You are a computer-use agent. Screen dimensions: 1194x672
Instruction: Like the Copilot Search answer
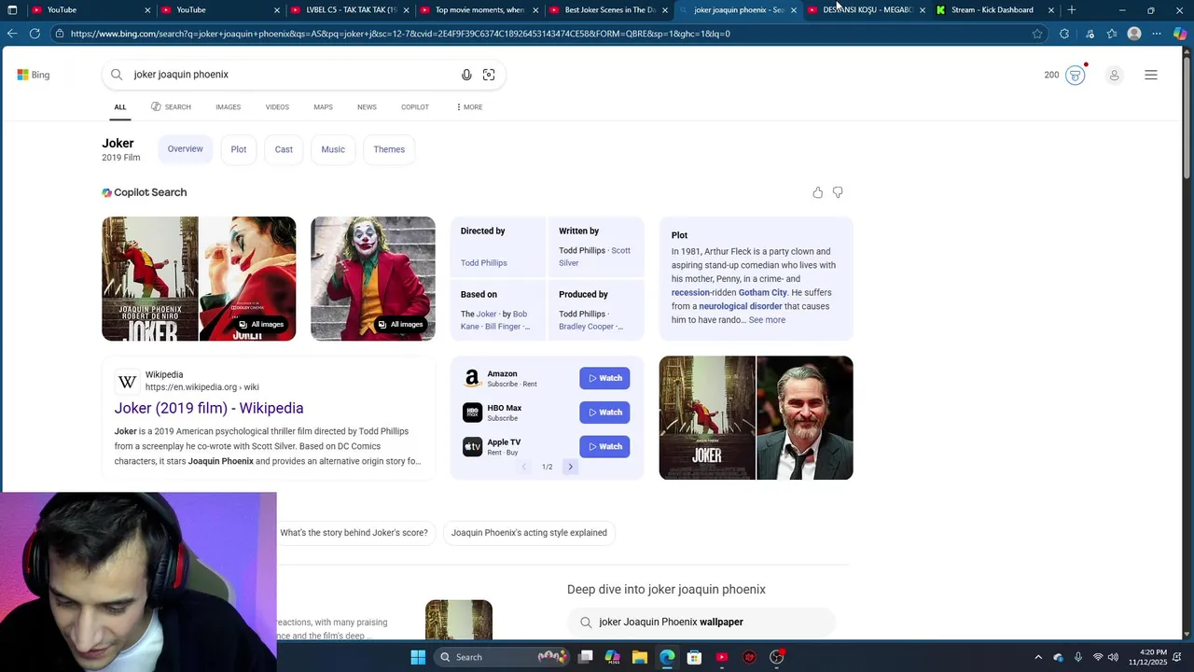(x=818, y=192)
